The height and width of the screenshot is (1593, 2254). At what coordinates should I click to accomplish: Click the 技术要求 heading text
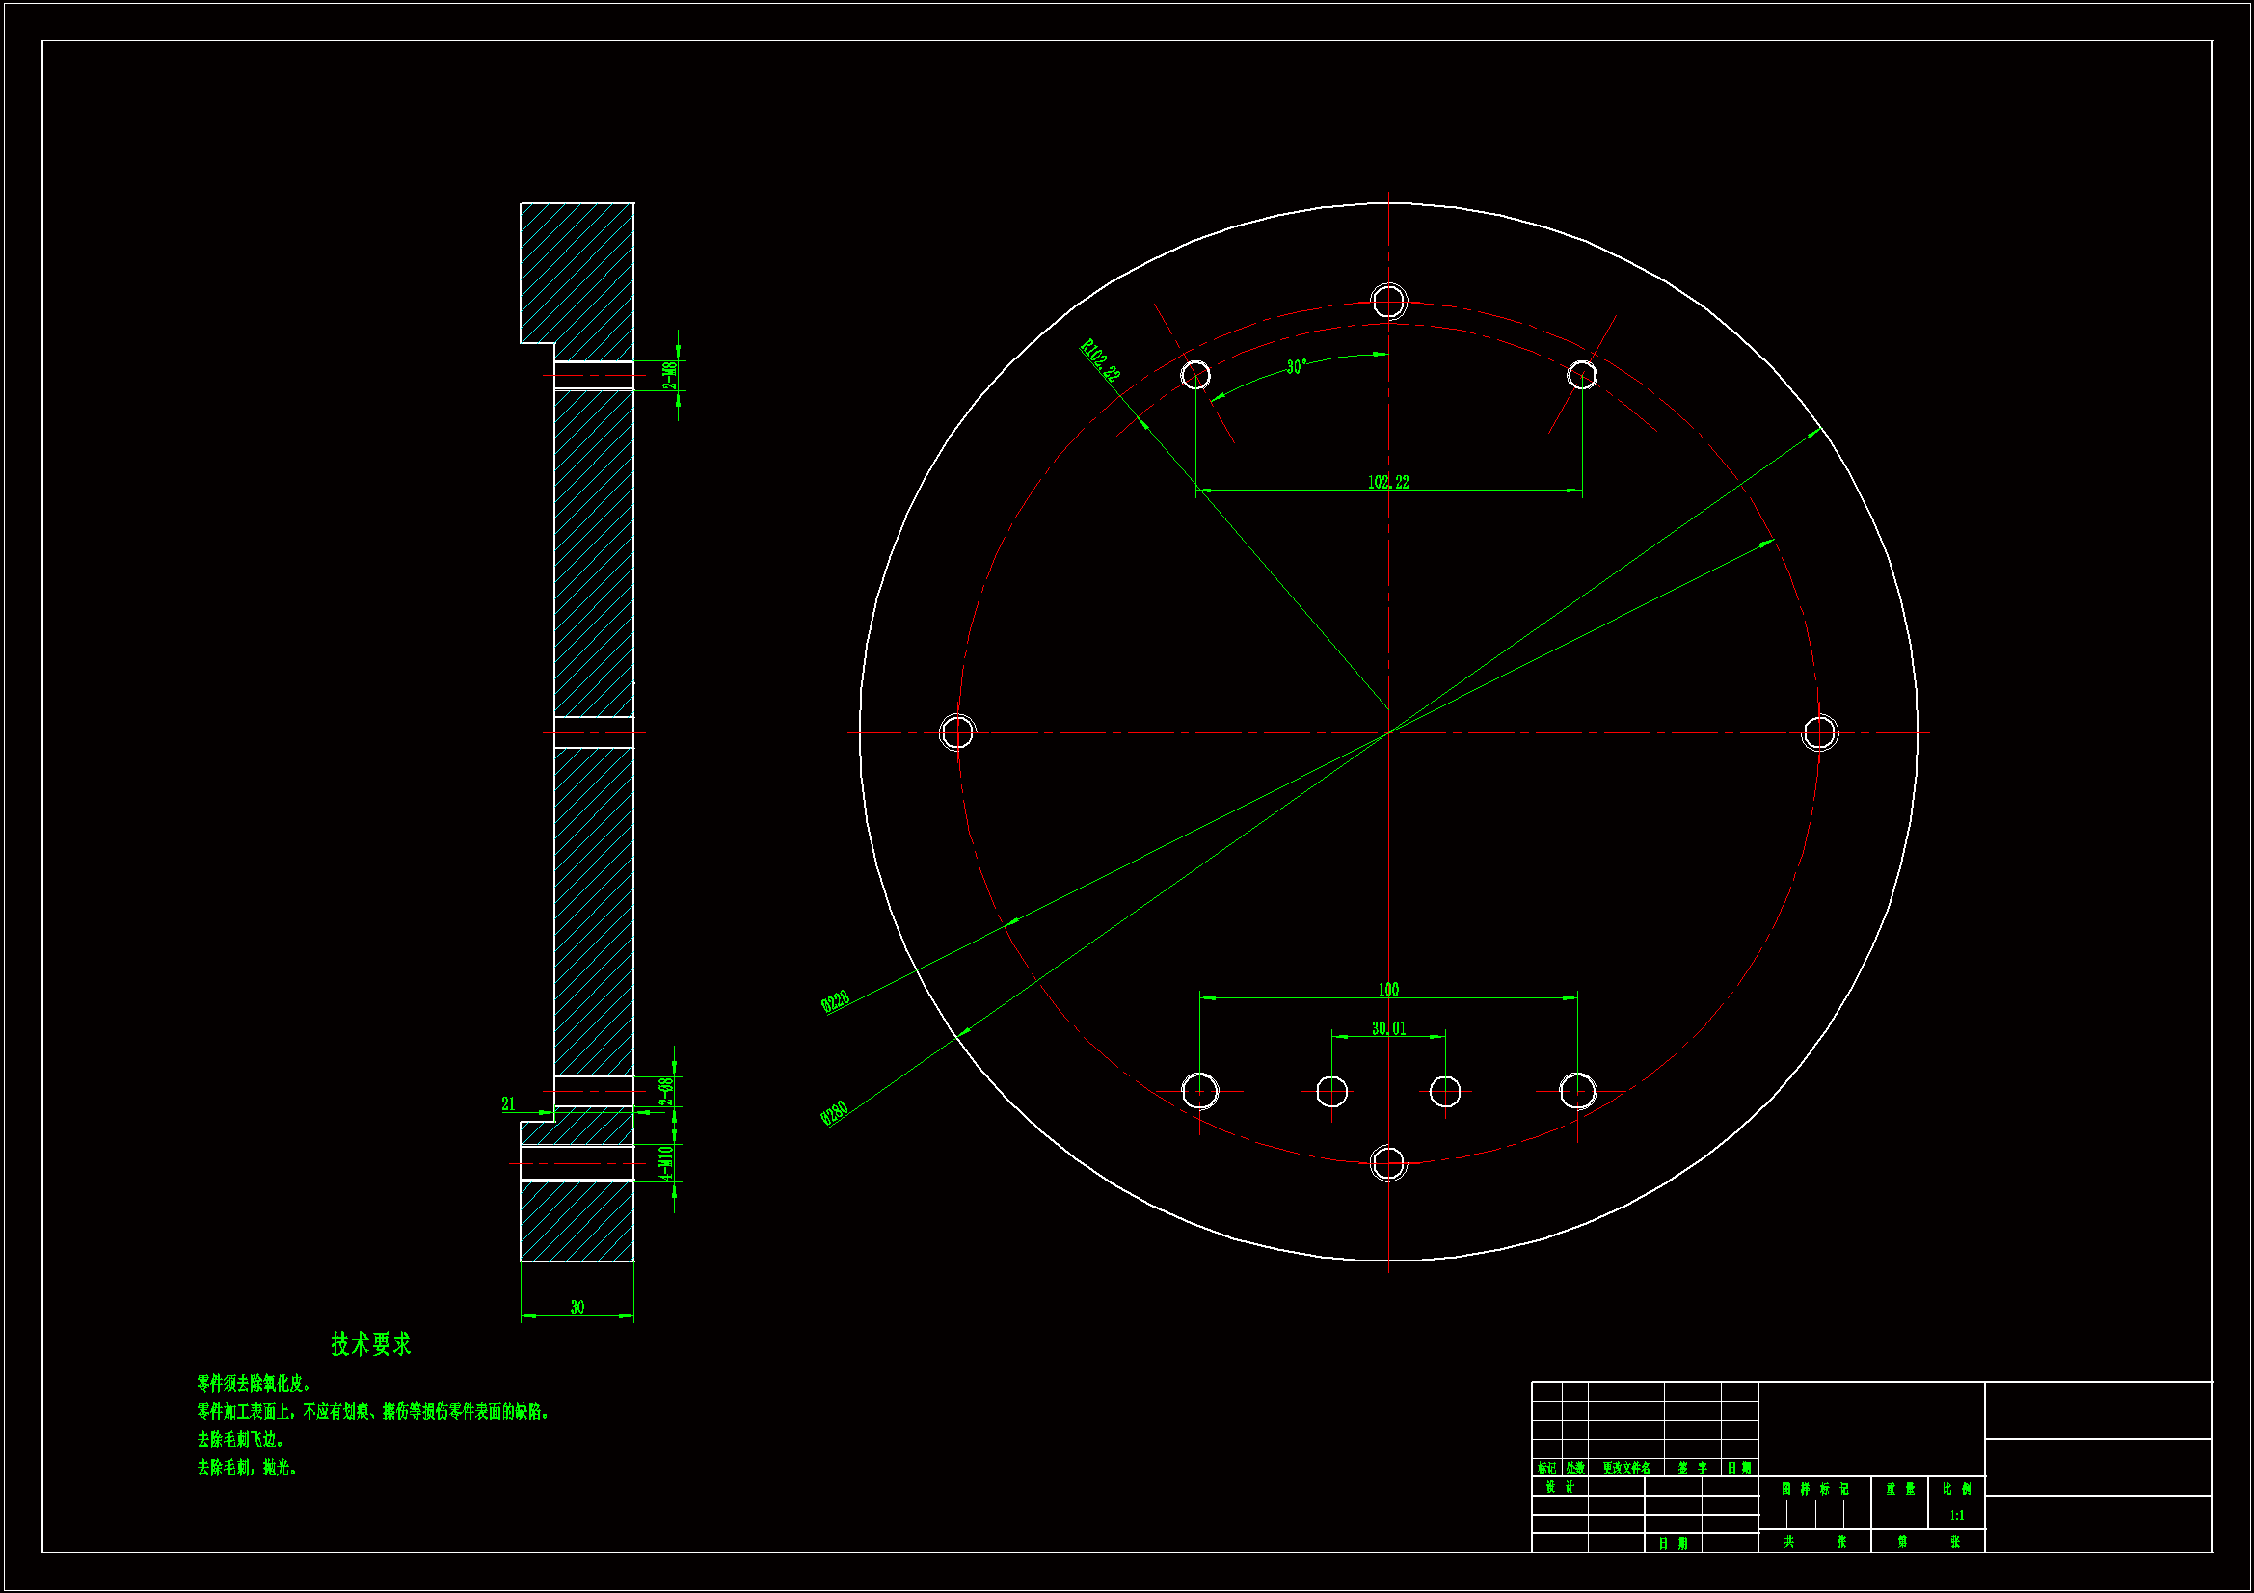coord(371,1344)
